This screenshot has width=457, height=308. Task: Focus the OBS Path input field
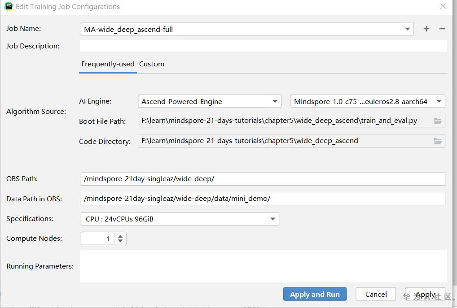coord(263,178)
